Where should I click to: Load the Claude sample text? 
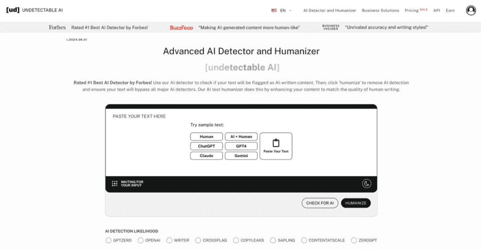coord(207,155)
